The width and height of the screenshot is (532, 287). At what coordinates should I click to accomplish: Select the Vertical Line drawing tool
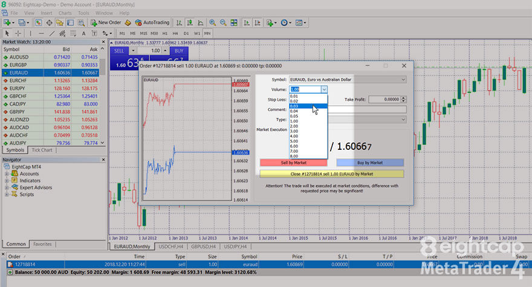pyautogui.click(x=30, y=33)
